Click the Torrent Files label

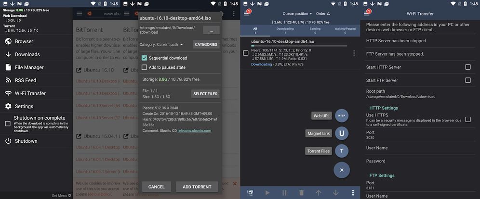[x=319, y=151]
